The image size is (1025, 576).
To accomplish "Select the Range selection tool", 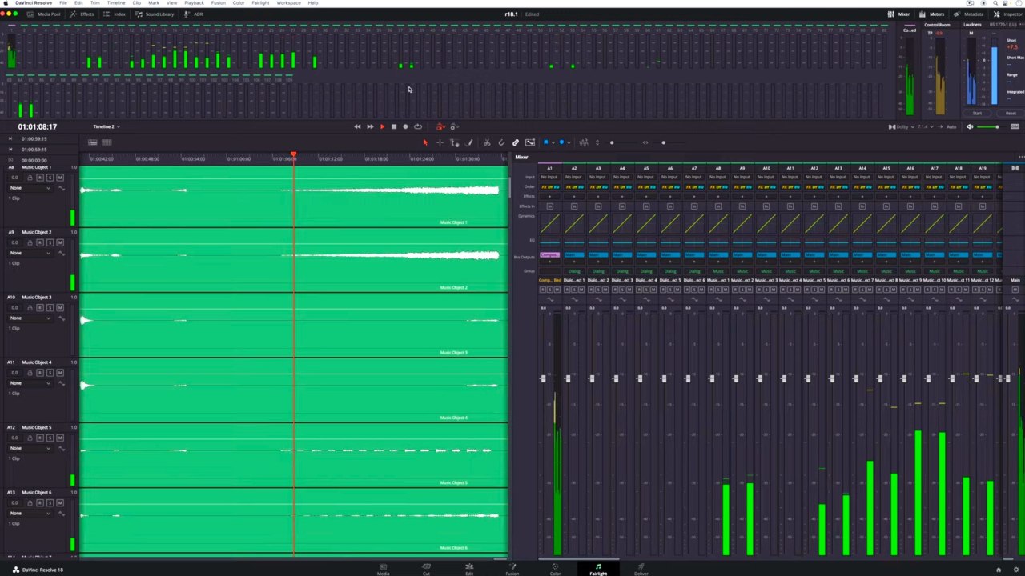I will tap(440, 142).
